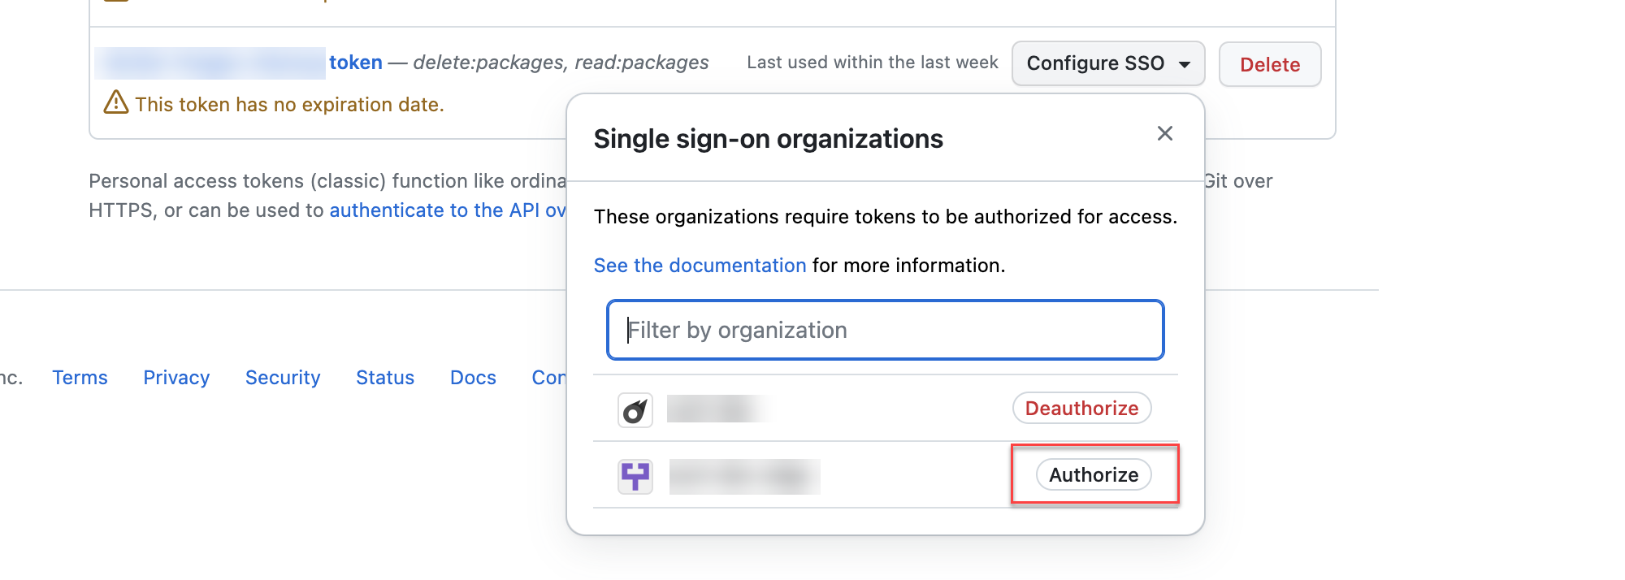Click the blurred name of the comet-icon organization
The width and height of the screenshot is (1625, 580).
point(717,409)
